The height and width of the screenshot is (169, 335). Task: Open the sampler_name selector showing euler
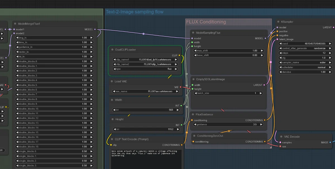click(305, 63)
